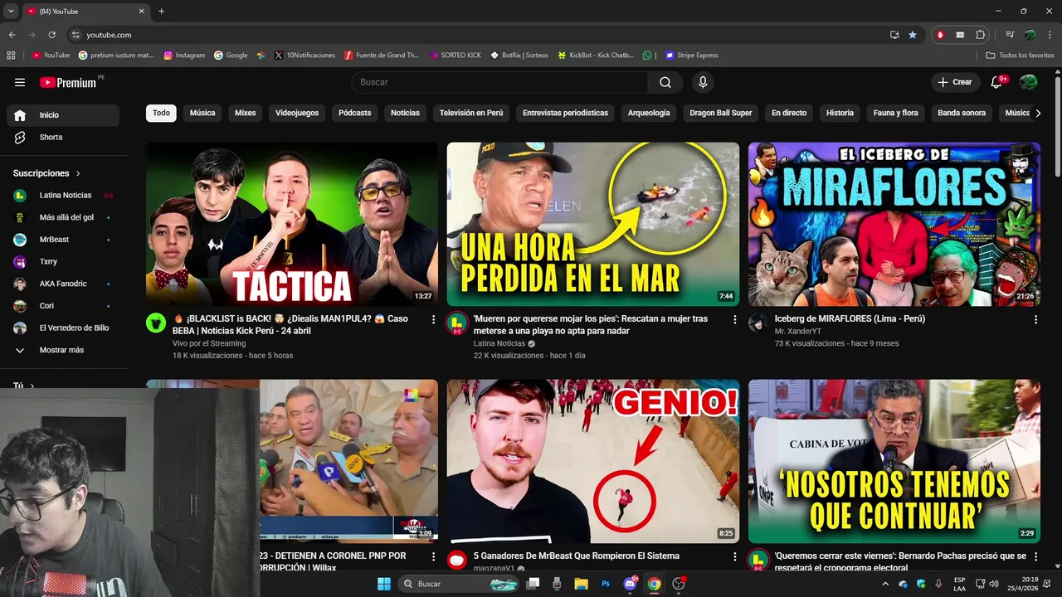Select the Todo filter chip
This screenshot has width=1062, height=597.
click(x=161, y=113)
